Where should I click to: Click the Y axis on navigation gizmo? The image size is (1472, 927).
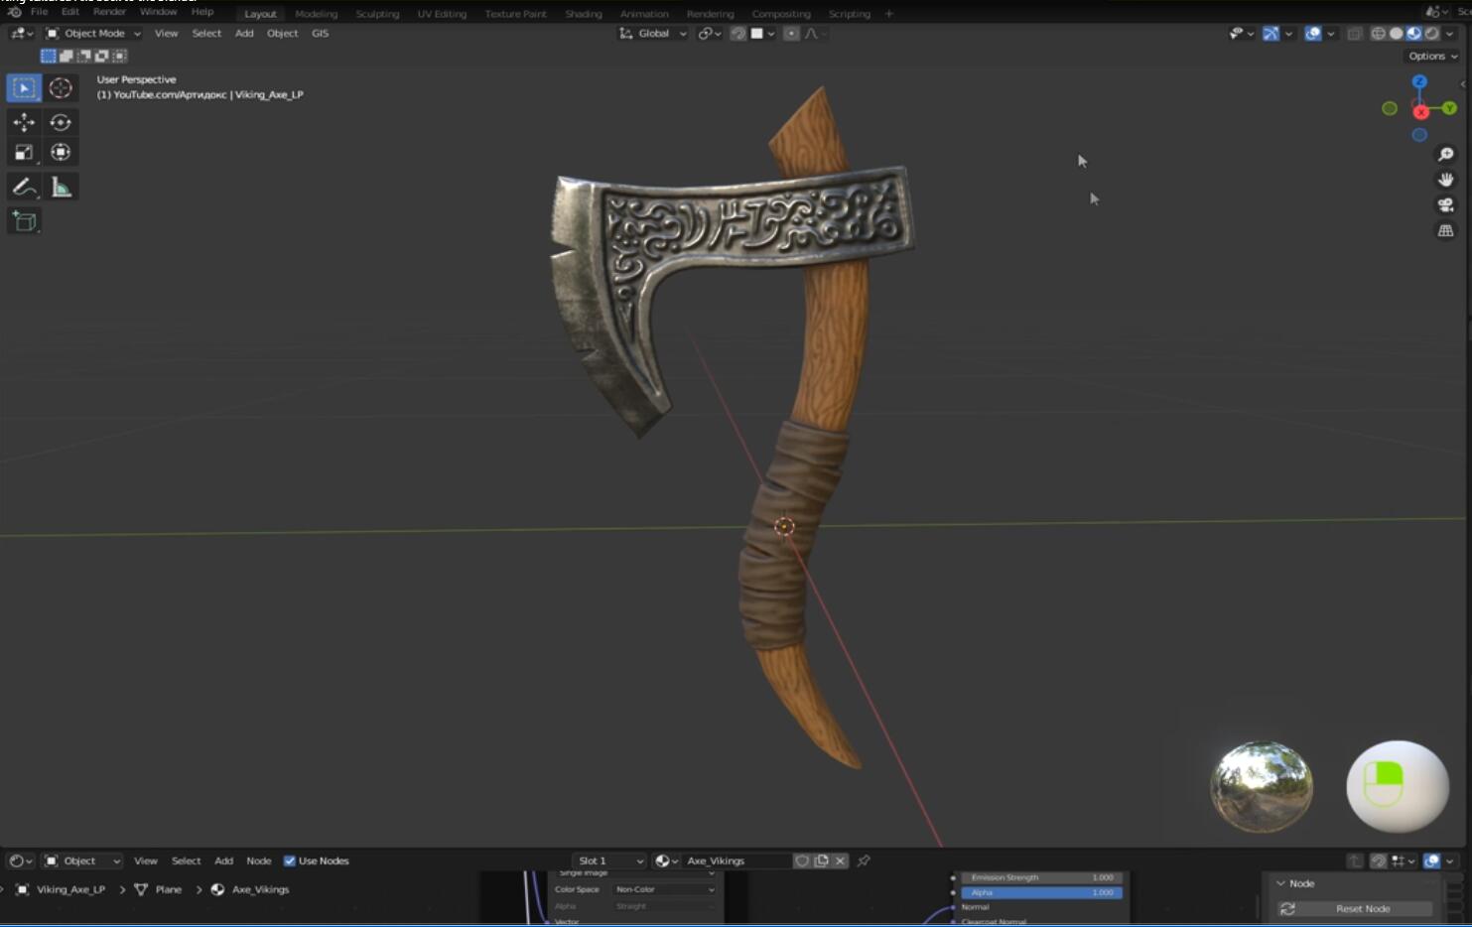coord(1449,107)
